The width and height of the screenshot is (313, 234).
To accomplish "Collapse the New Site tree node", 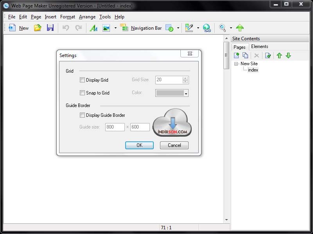I will 236,64.
